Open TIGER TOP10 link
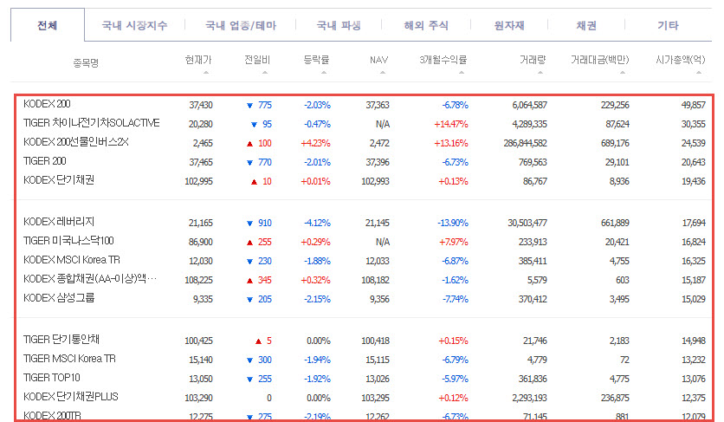Screen dimensions: 724x422 point(52,378)
